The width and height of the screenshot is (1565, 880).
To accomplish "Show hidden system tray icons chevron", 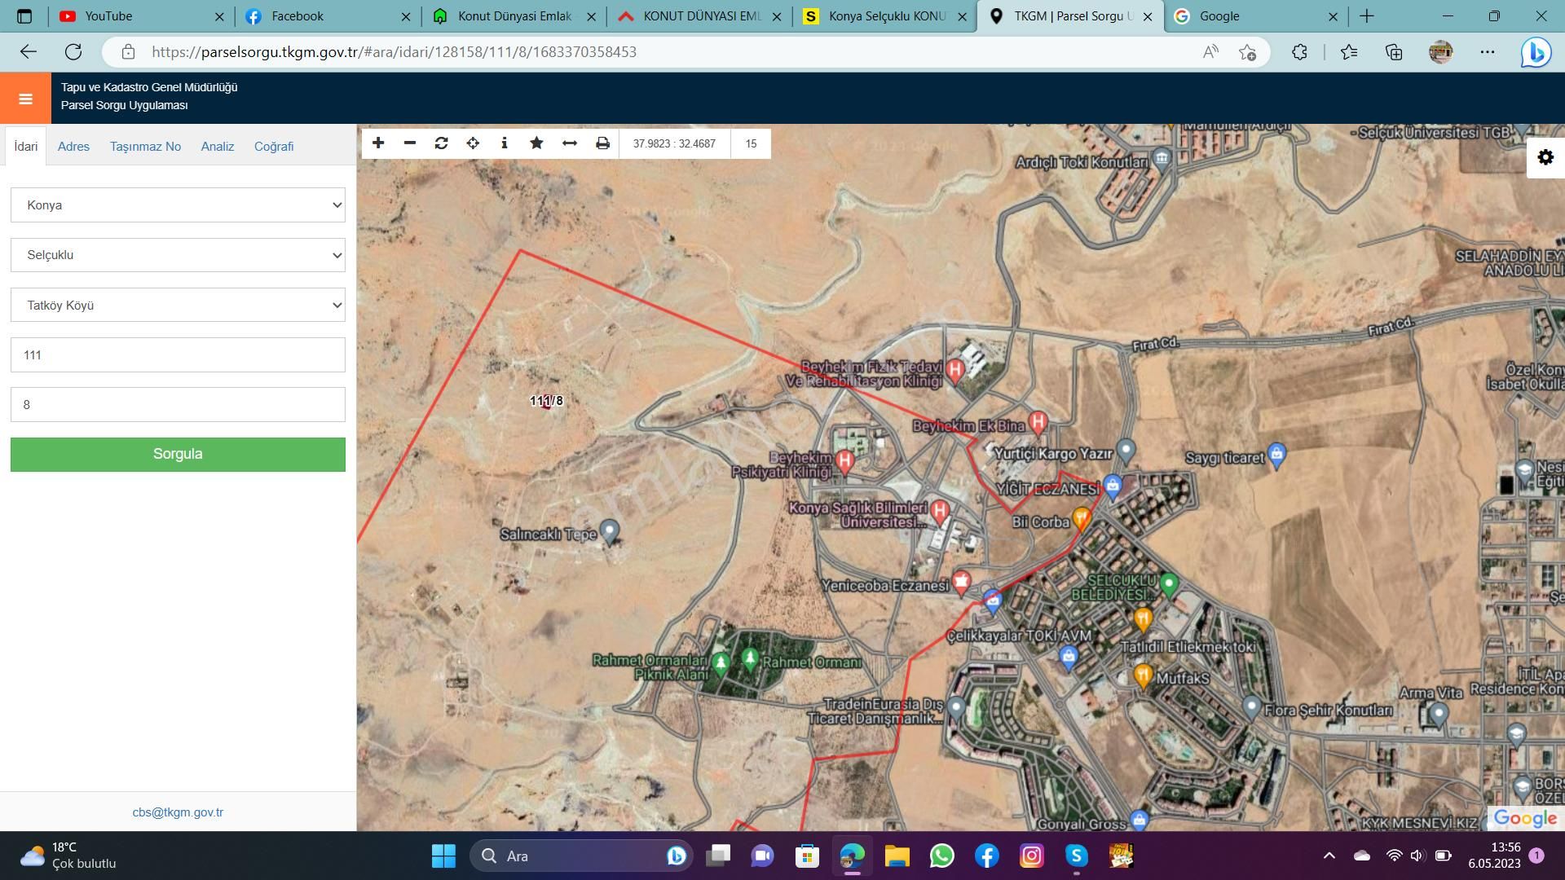I will pos(1329,856).
